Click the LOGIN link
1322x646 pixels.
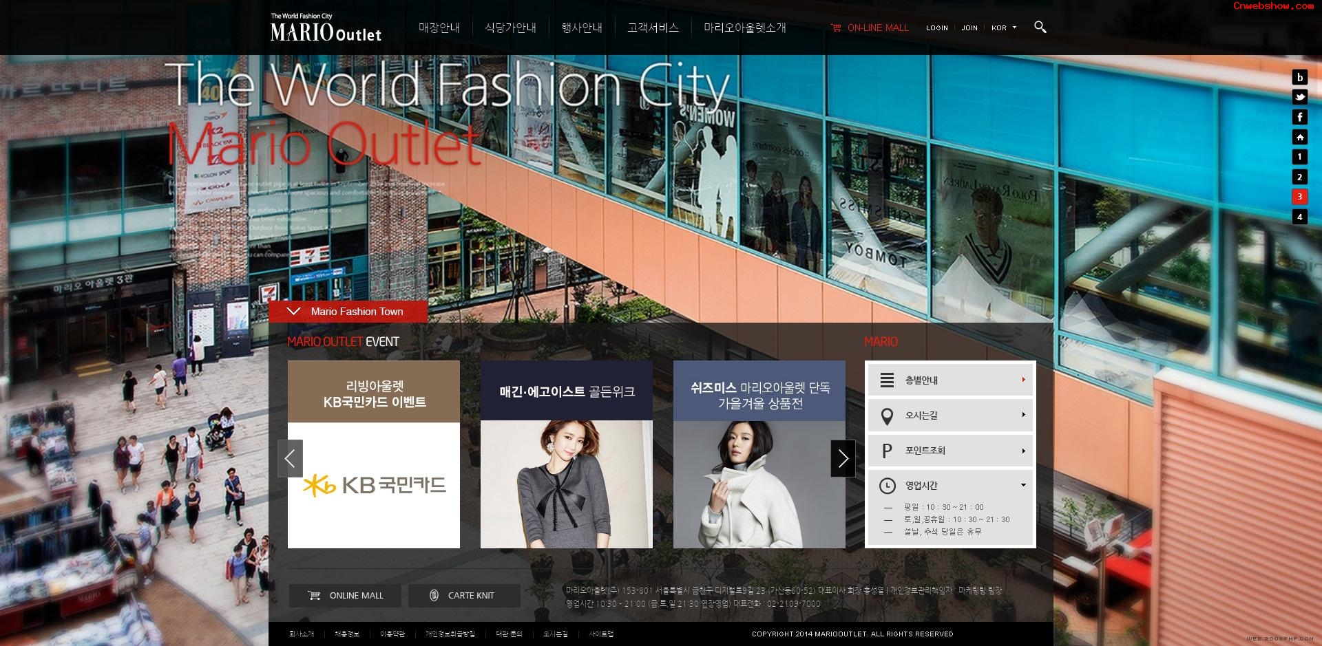tap(937, 28)
